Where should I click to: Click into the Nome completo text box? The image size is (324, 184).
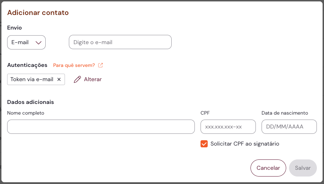101,127
